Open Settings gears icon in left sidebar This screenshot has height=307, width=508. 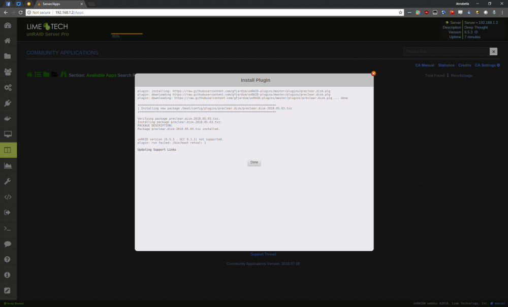point(8,87)
